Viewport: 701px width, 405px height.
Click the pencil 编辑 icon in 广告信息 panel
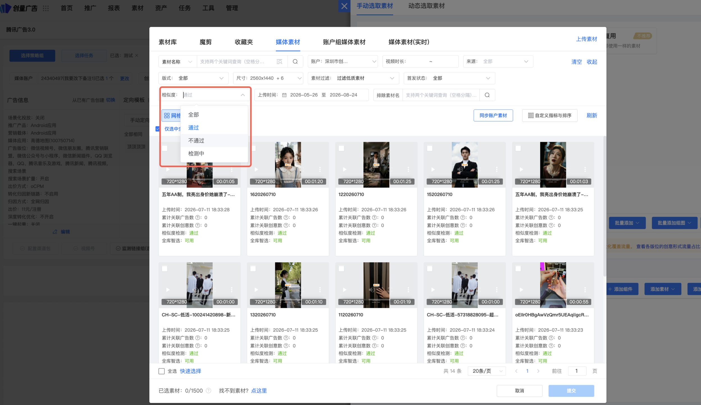point(55,232)
